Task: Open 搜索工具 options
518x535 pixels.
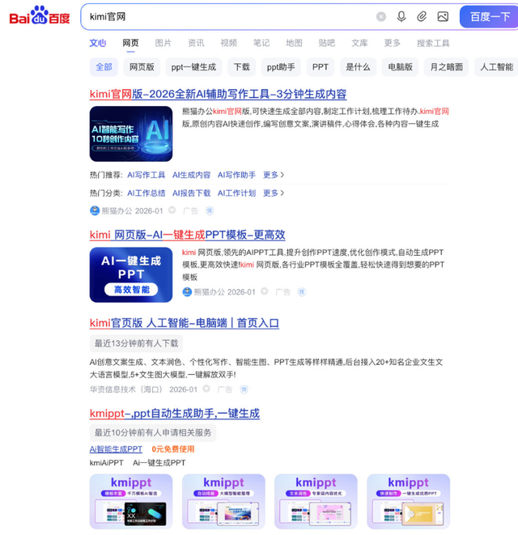Action: tap(433, 43)
